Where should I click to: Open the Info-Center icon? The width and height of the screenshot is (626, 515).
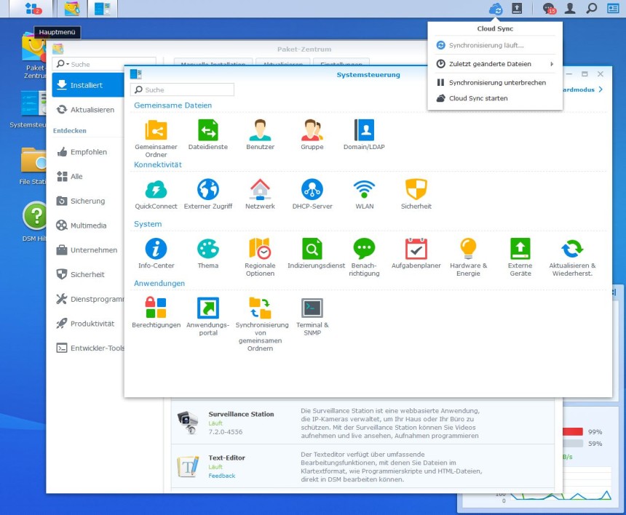pos(156,249)
